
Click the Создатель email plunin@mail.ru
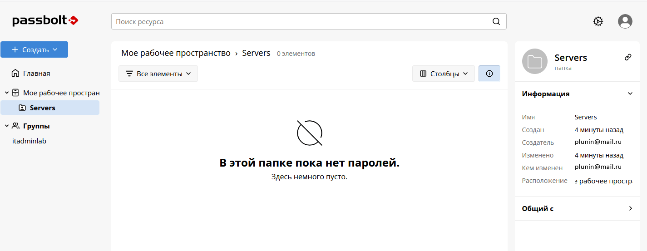(x=598, y=142)
